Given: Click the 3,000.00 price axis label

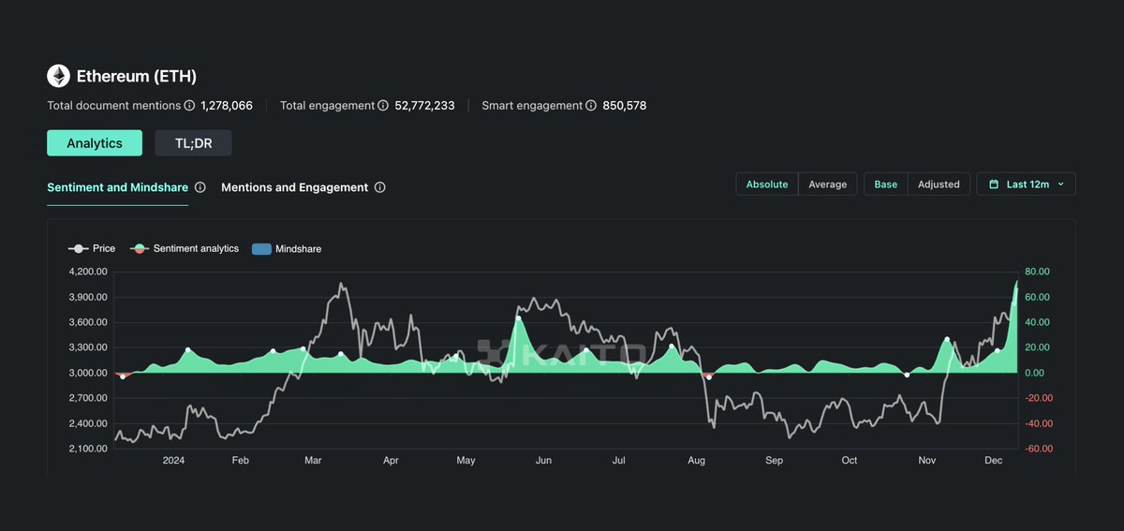Looking at the screenshot, I should pyautogui.click(x=89, y=373).
